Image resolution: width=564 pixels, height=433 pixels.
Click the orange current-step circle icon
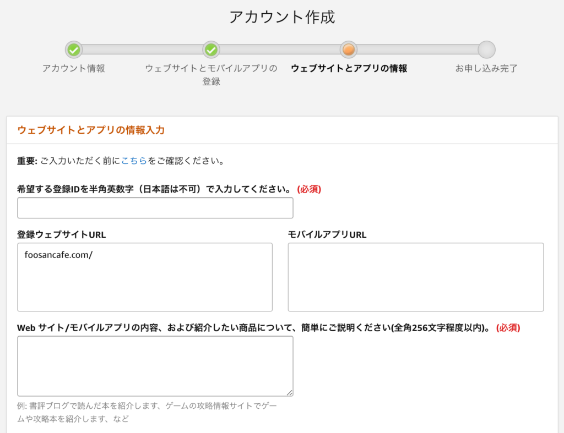(348, 50)
